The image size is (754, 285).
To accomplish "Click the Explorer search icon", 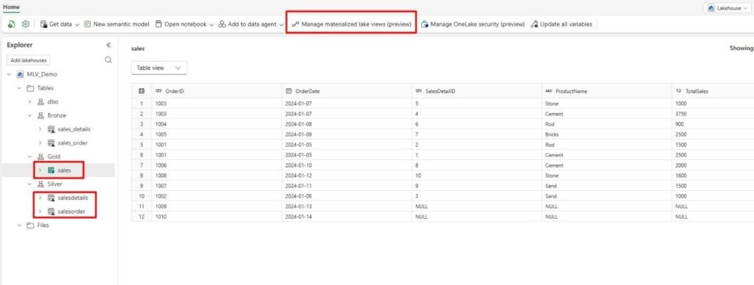I will pos(108,60).
